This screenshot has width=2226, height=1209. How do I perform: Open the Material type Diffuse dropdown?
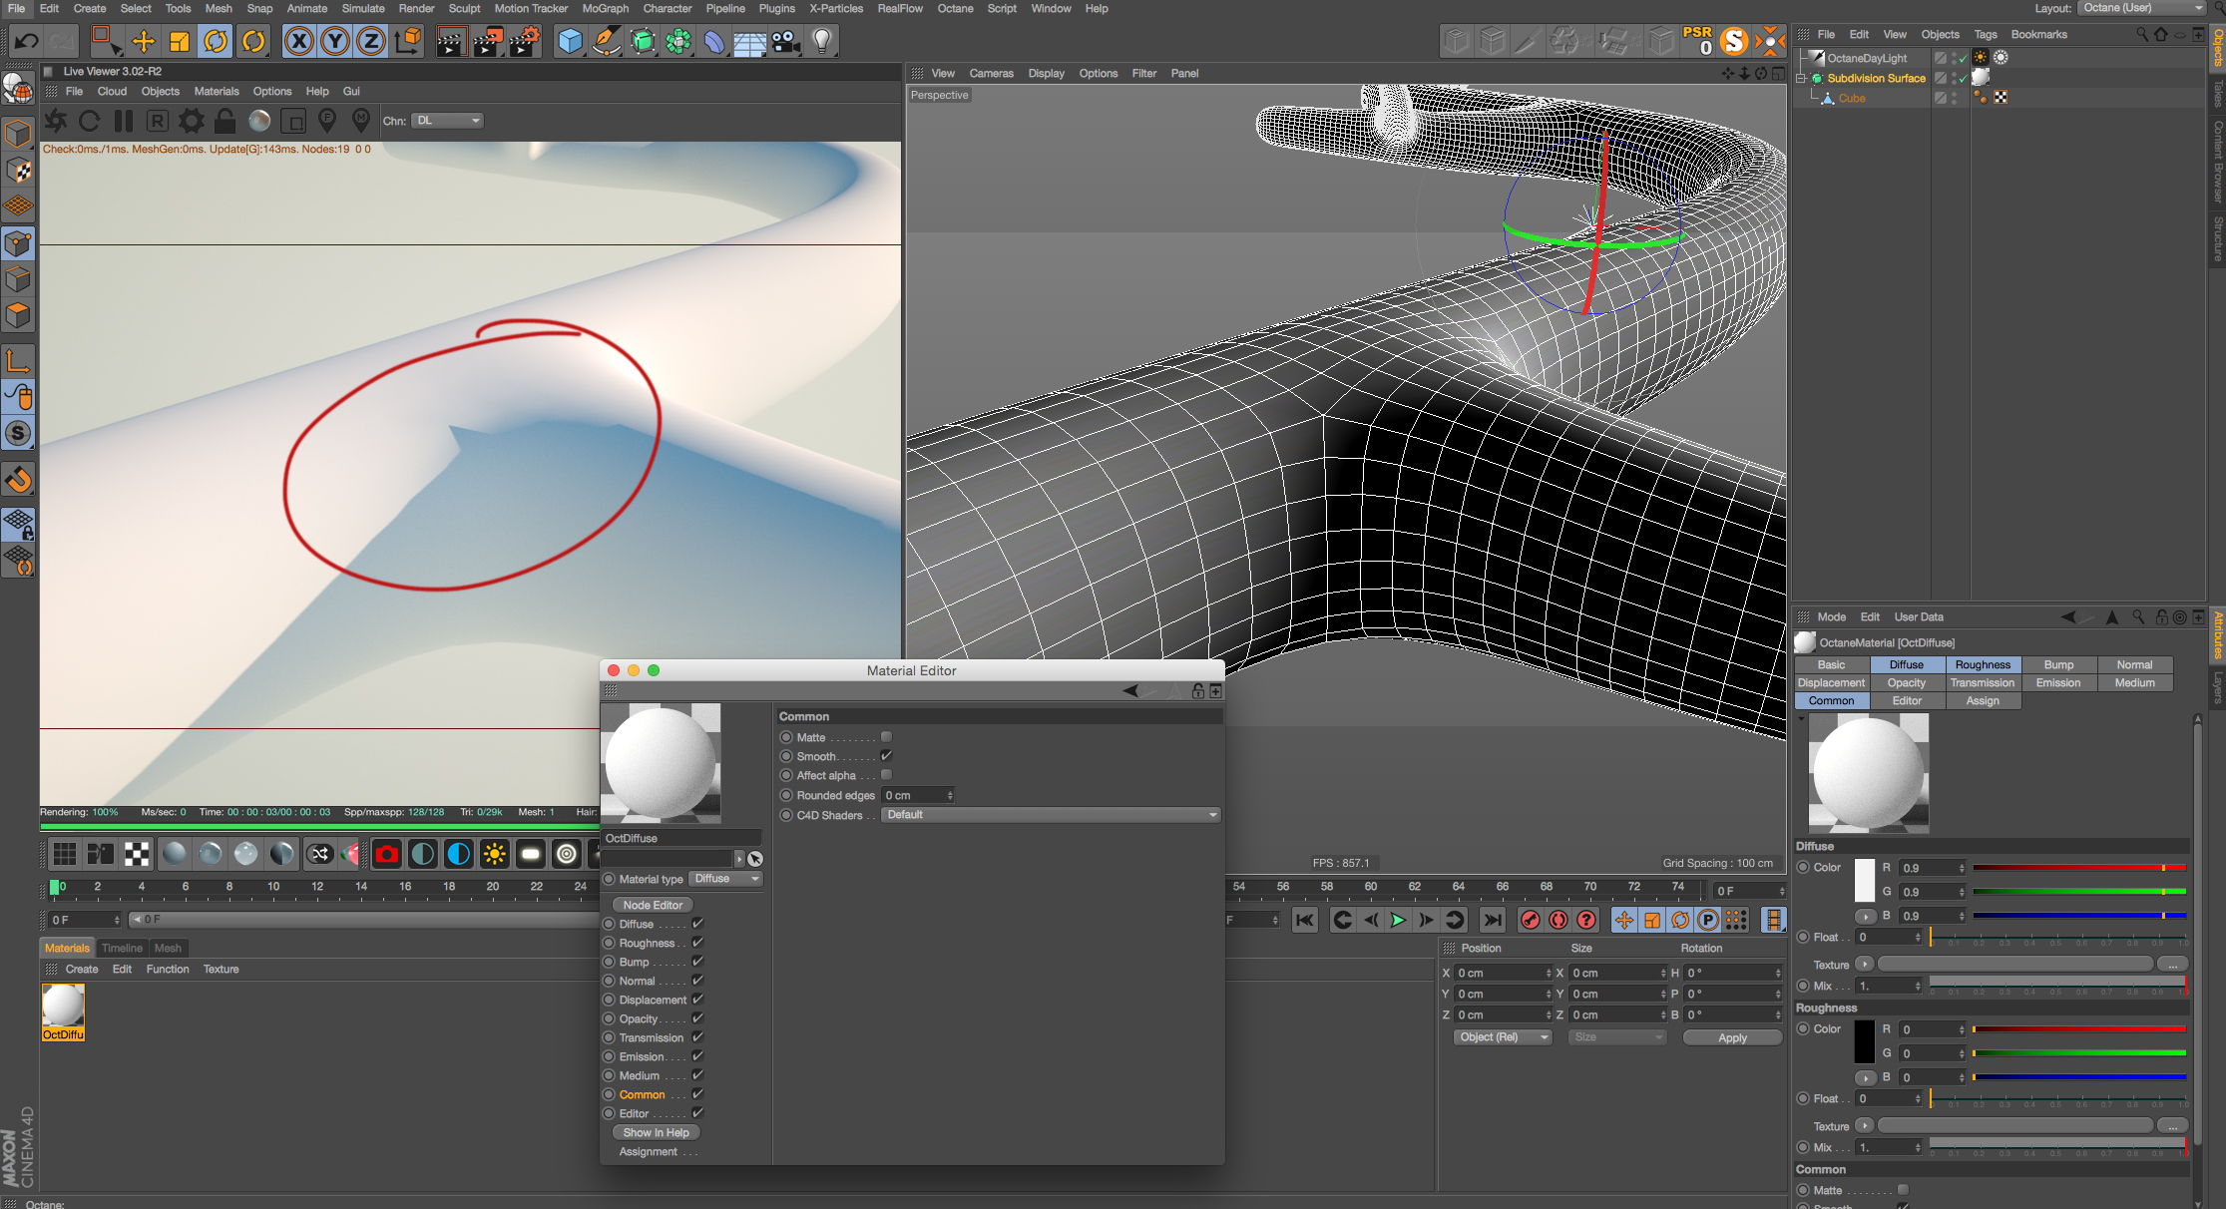[x=726, y=879]
